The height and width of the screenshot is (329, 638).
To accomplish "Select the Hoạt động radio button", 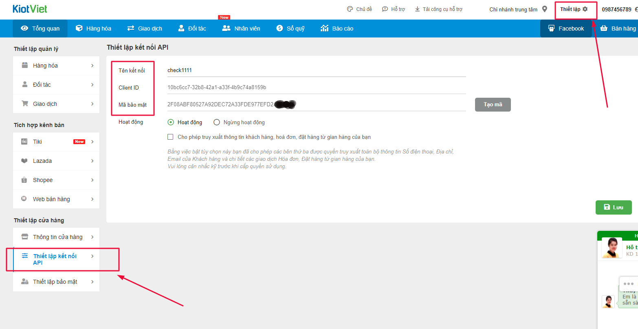I will [171, 122].
